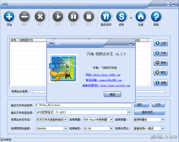Browse for output folder with 浏览 button

point(141,104)
